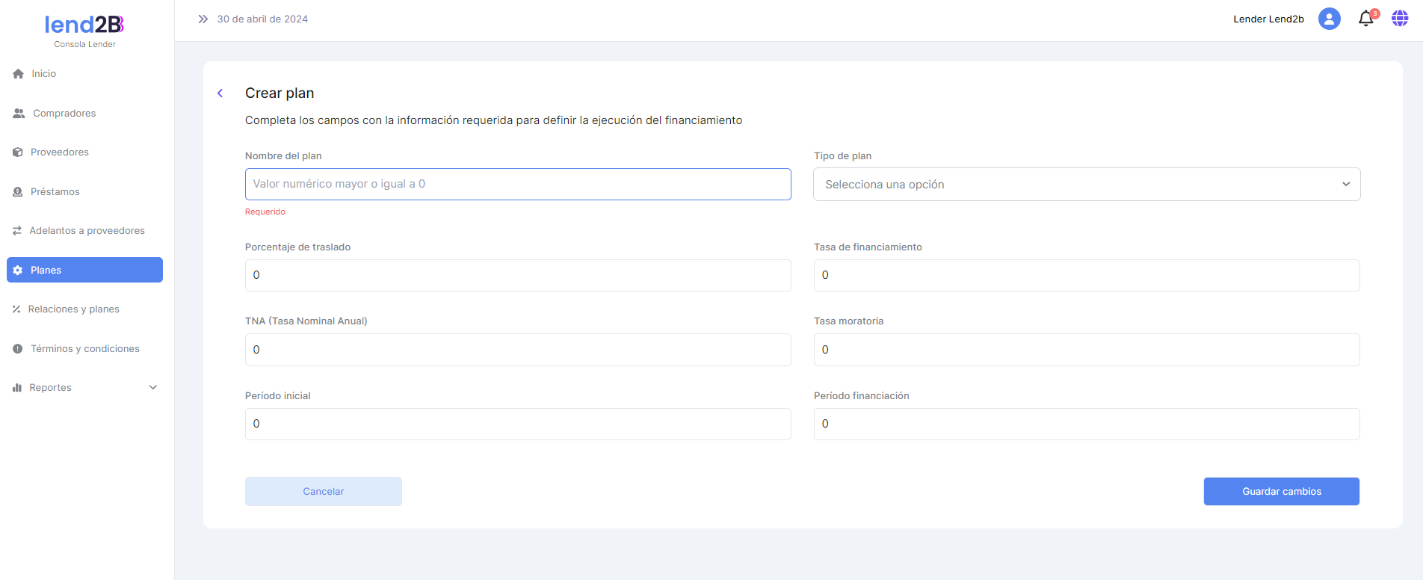Viewport: 1423px width, 580px height.
Task: Click the user profile avatar icon
Action: pos(1329,19)
